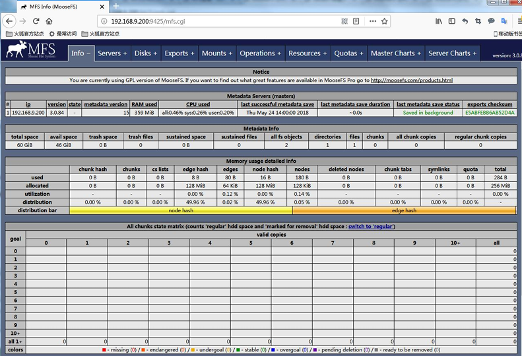Follow the moosefs.com products link
The image size is (522, 356).
412,80
